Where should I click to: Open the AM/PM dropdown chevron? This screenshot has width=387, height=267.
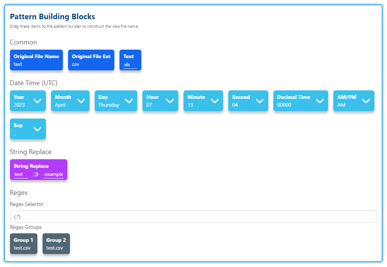coord(366,101)
